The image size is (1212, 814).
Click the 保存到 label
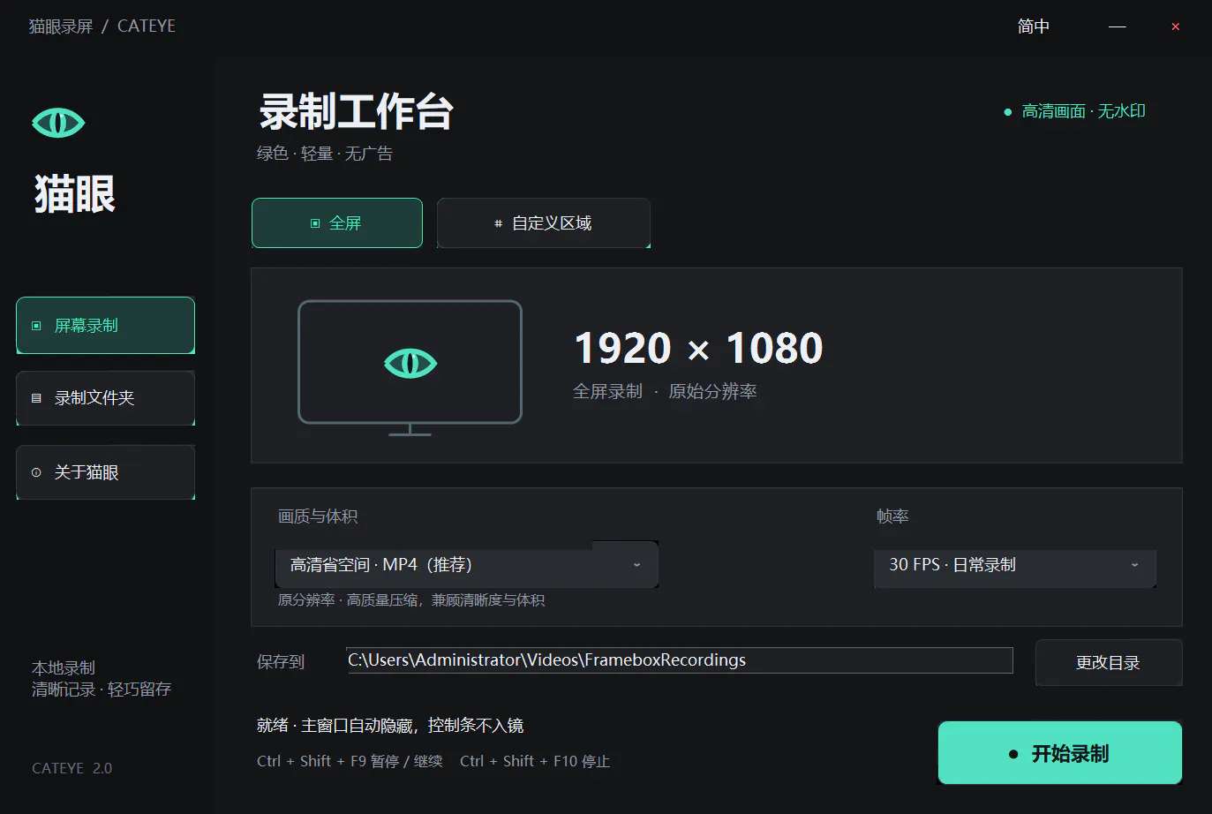(x=281, y=661)
